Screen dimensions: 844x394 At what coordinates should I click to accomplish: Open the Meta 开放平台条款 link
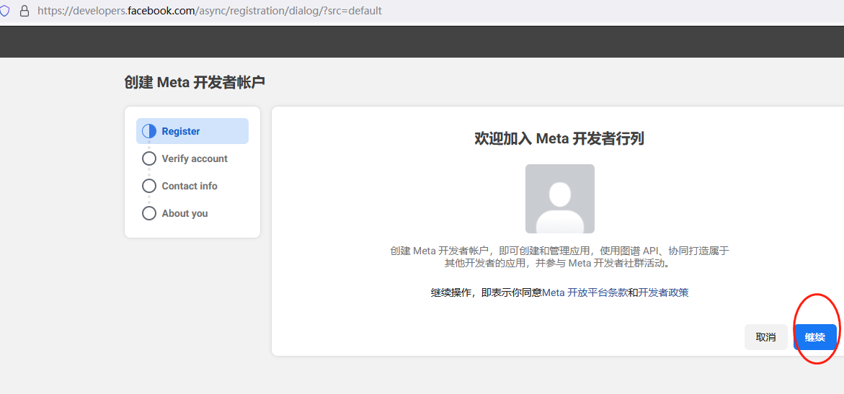(x=585, y=293)
